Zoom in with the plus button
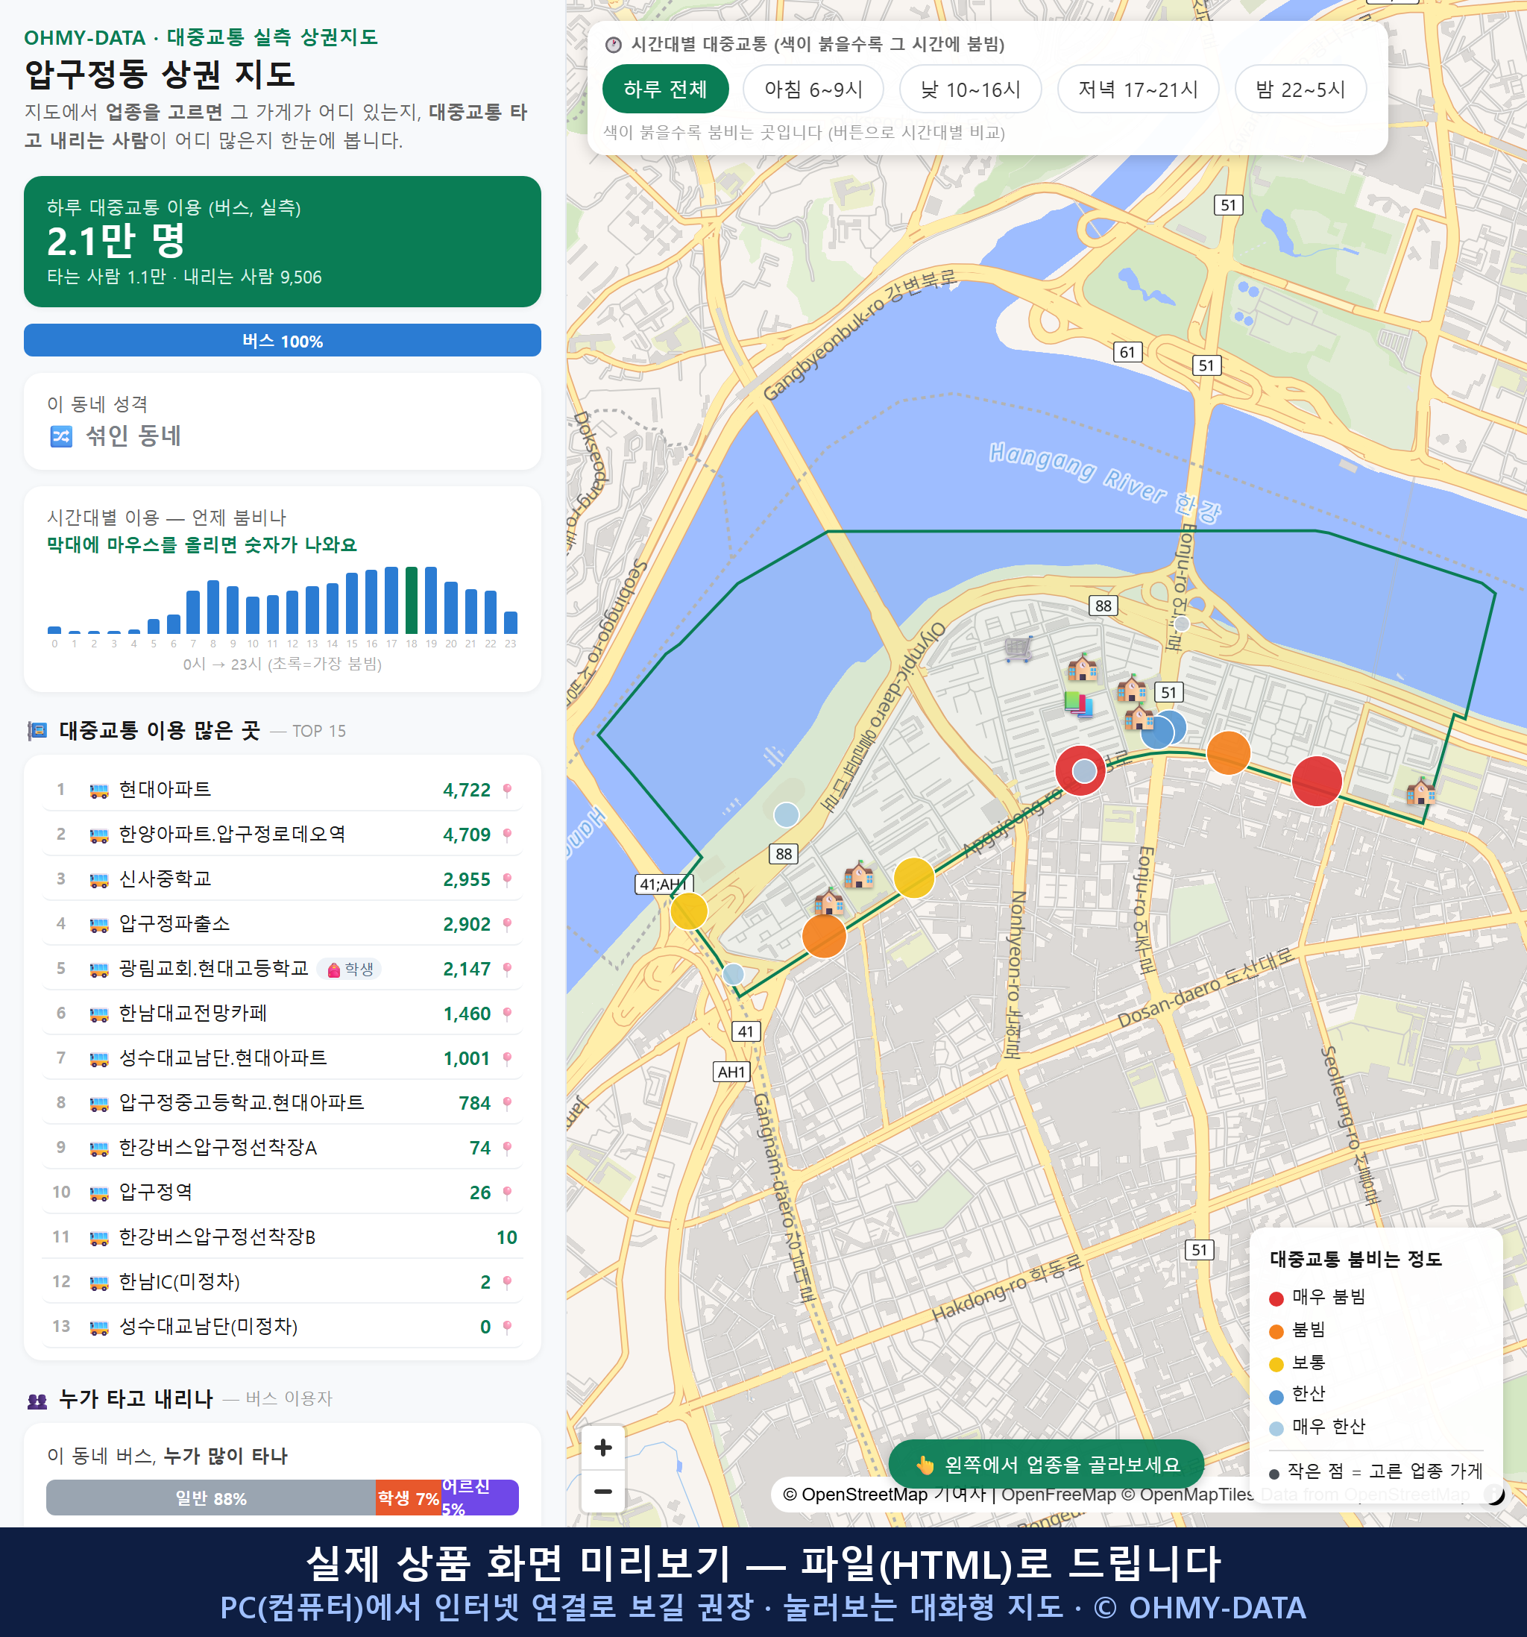The height and width of the screenshot is (1637, 1527). 602,1447
